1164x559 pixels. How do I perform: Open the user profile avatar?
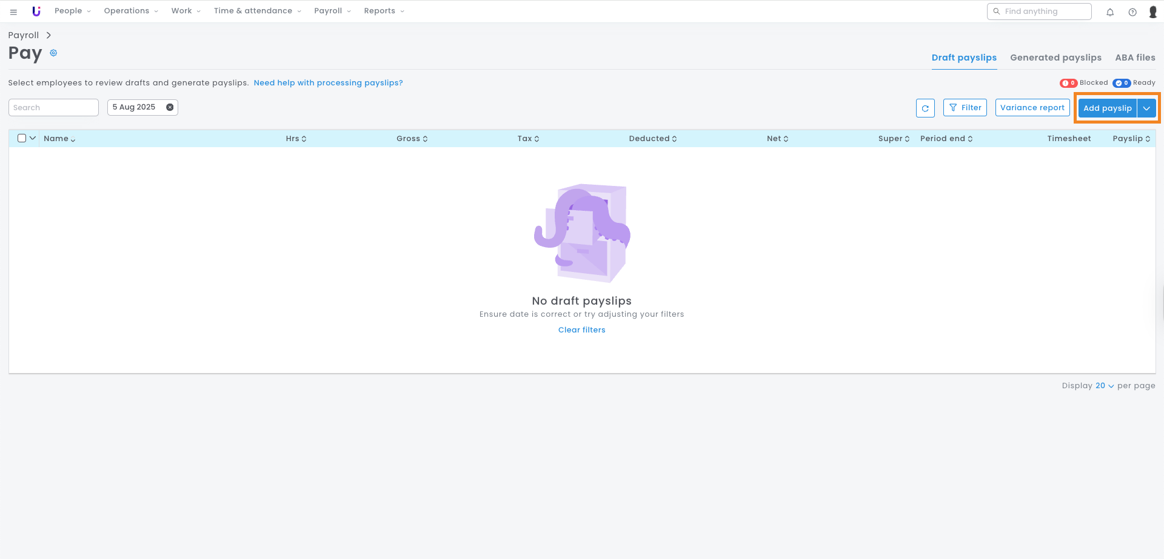1152,12
